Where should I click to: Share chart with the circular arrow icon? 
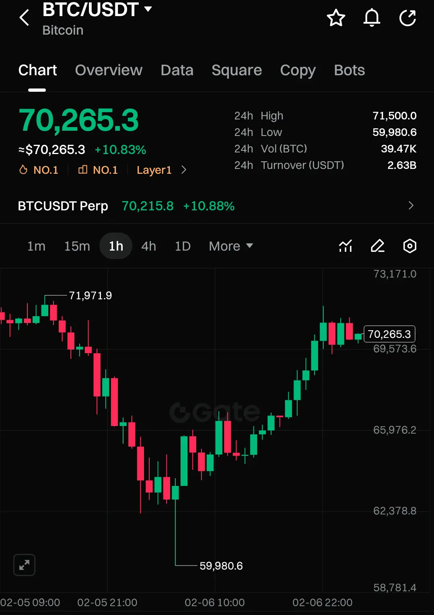407,18
